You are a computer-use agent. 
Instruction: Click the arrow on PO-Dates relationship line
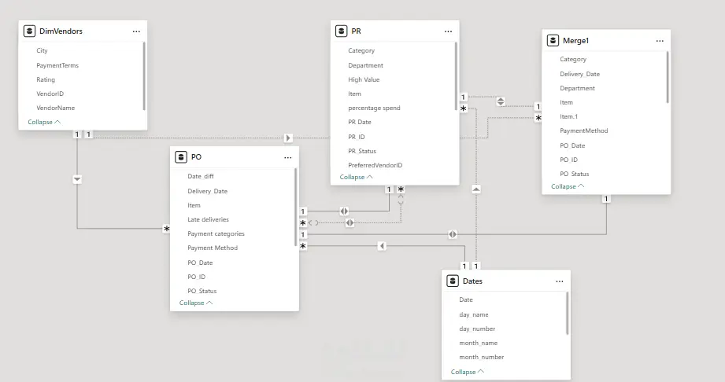[382, 246]
